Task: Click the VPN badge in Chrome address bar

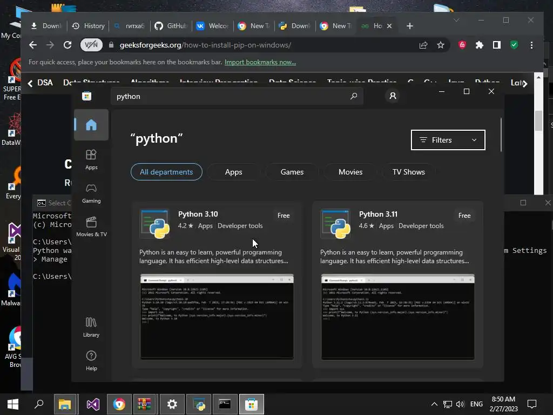Action: [91, 45]
